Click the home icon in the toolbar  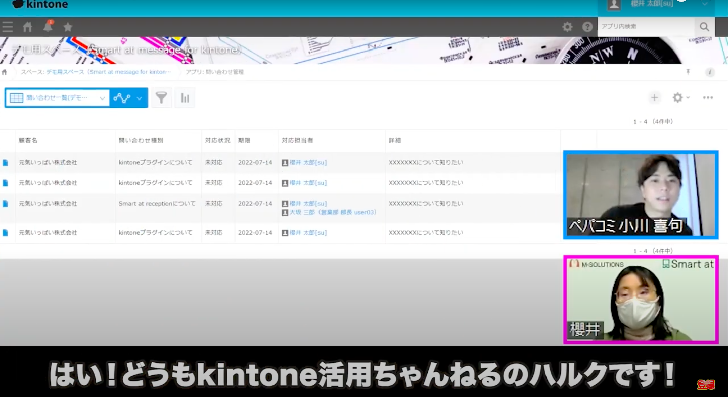click(27, 26)
